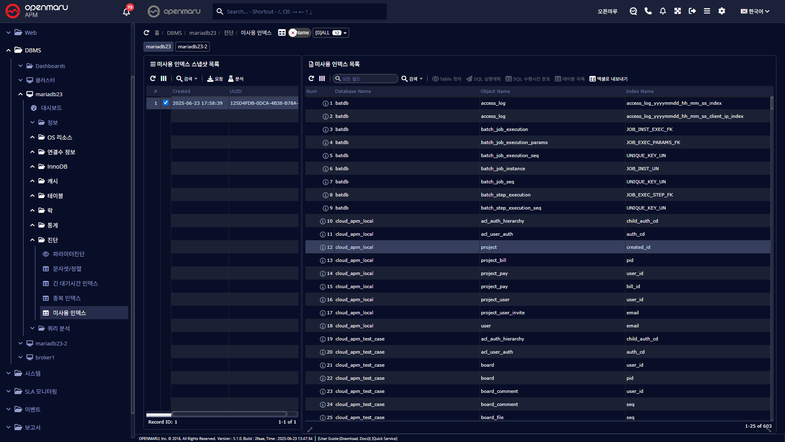785x442 pixels.
Task: Open info icon for row 21 board
Action: pyautogui.click(x=323, y=365)
